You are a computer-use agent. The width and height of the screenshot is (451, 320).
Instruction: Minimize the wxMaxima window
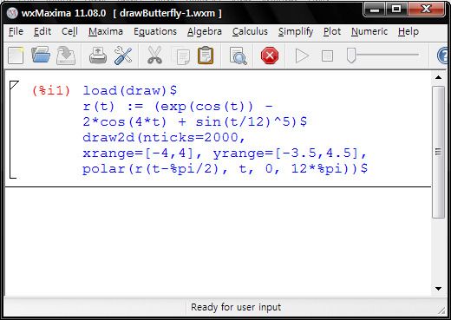tap(375, 10)
